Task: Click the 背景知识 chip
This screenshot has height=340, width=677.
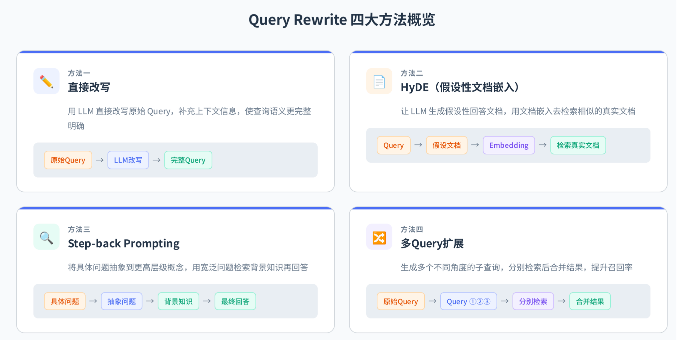Action: tap(178, 301)
